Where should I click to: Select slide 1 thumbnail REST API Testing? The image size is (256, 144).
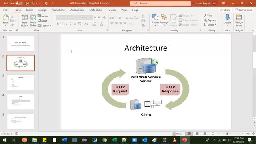pos(20,44)
